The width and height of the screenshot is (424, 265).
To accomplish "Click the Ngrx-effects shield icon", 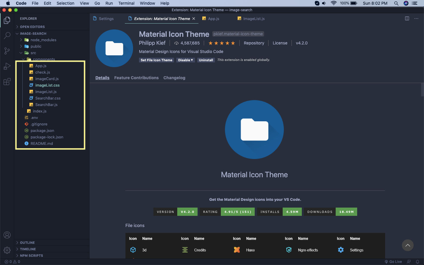I will tap(289, 250).
